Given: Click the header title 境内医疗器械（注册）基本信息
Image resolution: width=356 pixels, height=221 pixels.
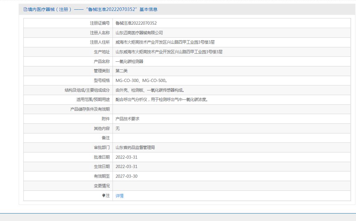Looking at the screenshot, I should click(92, 9).
